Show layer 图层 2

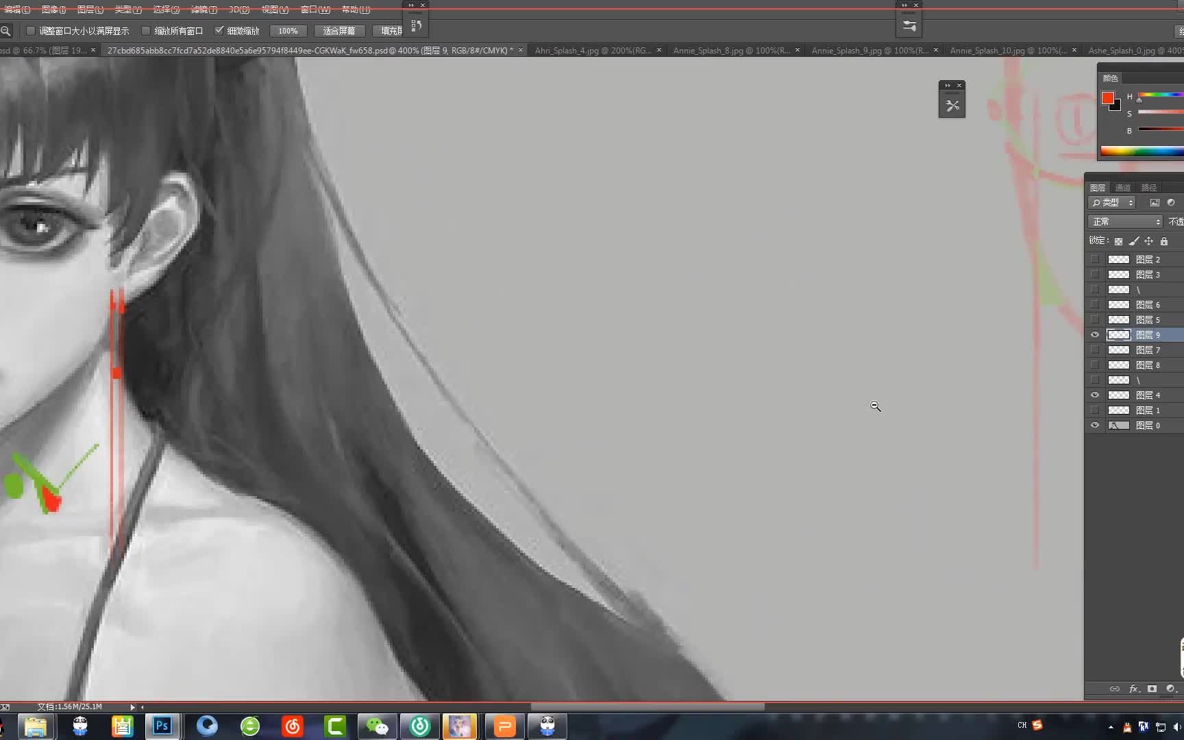point(1094,260)
